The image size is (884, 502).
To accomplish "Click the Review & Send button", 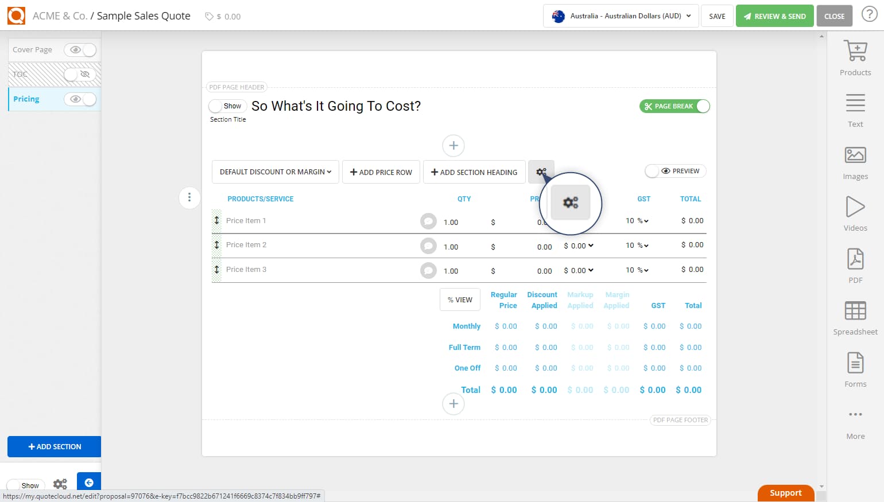I will [774, 15].
